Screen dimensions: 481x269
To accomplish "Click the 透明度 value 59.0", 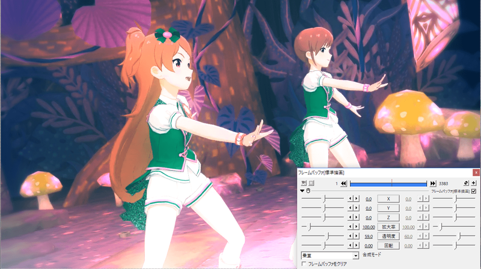I will click(x=369, y=237).
